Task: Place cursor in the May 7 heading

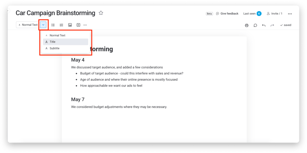Action: (x=78, y=100)
